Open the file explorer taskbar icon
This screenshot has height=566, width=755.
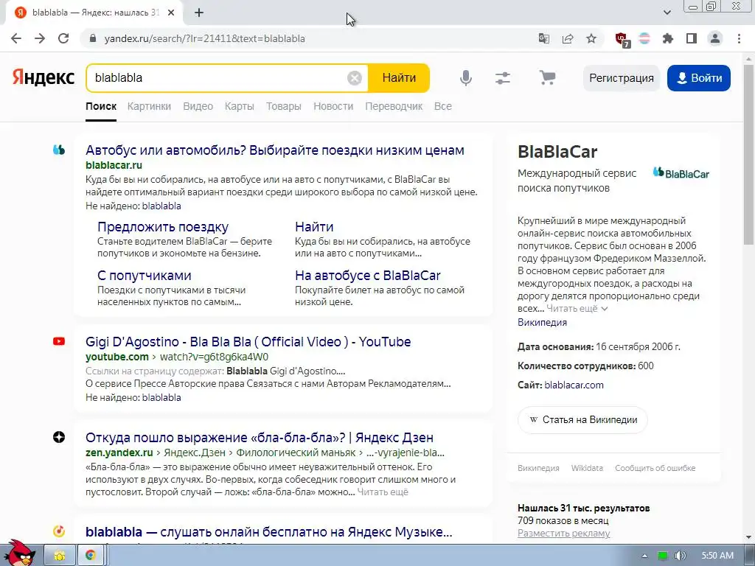click(60, 555)
